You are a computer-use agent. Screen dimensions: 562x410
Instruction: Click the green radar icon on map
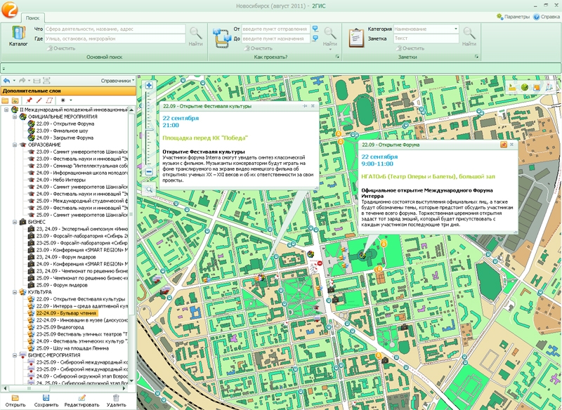[x=525, y=87]
